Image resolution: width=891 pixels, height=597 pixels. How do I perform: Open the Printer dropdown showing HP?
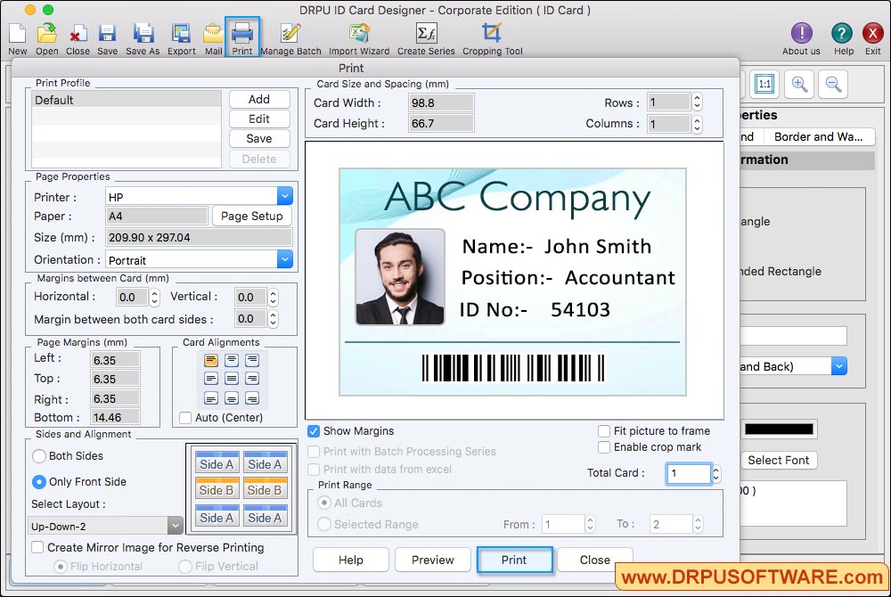pyautogui.click(x=284, y=196)
